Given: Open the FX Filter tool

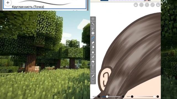Looking at the screenshot, I should [93, 33].
